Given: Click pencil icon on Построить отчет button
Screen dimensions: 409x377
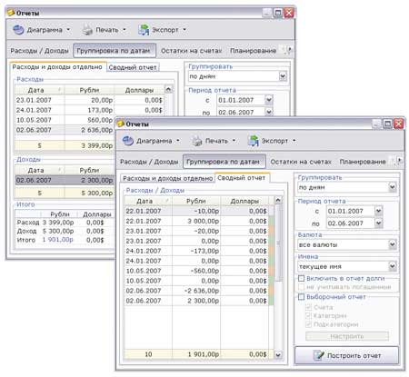Looking at the screenshot, I should tap(318, 355).
